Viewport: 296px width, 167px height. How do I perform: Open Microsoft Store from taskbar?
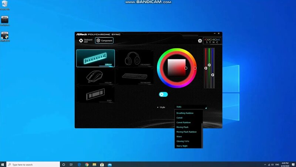[102, 164]
